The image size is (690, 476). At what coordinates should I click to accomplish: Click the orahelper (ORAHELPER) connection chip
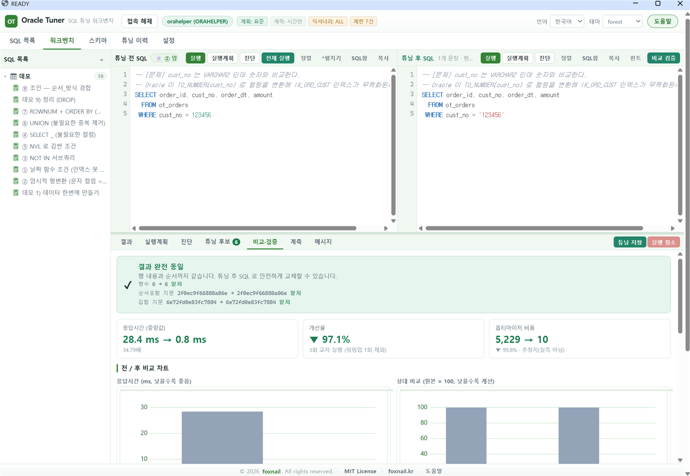tap(197, 21)
